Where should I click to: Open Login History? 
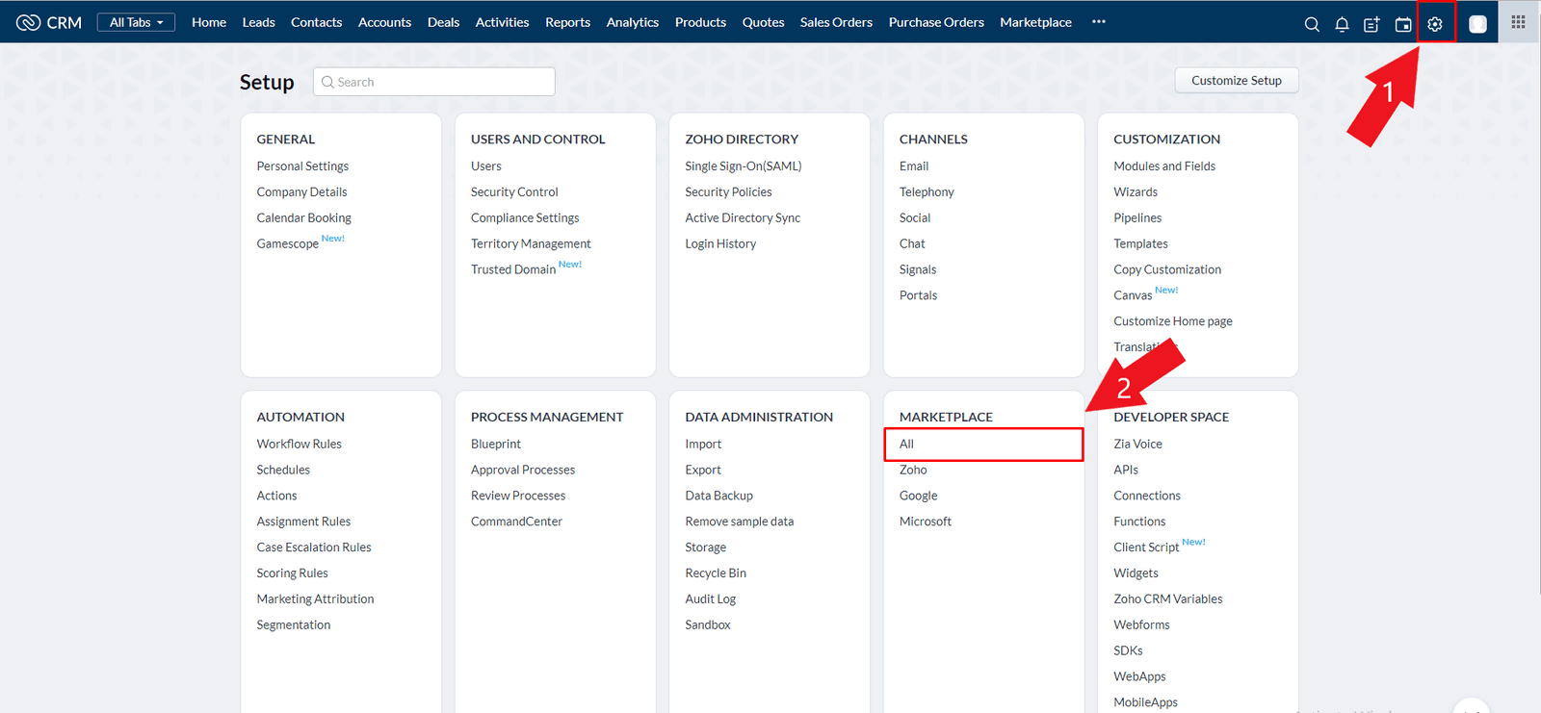tap(720, 244)
